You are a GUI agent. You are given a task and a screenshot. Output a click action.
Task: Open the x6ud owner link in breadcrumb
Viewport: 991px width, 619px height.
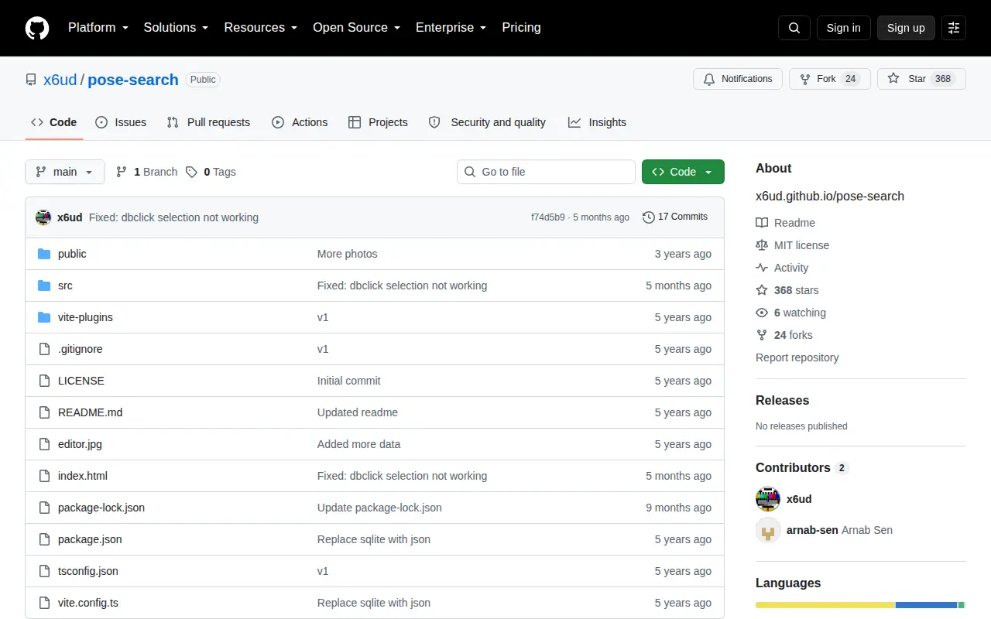pos(60,80)
